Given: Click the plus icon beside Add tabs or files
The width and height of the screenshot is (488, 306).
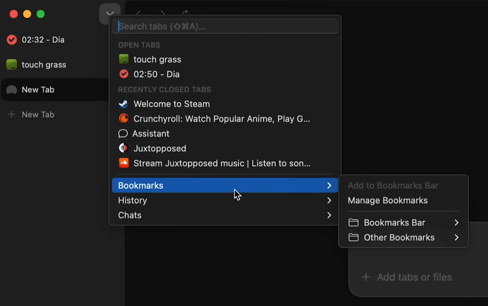Looking at the screenshot, I should click(366, 277).
